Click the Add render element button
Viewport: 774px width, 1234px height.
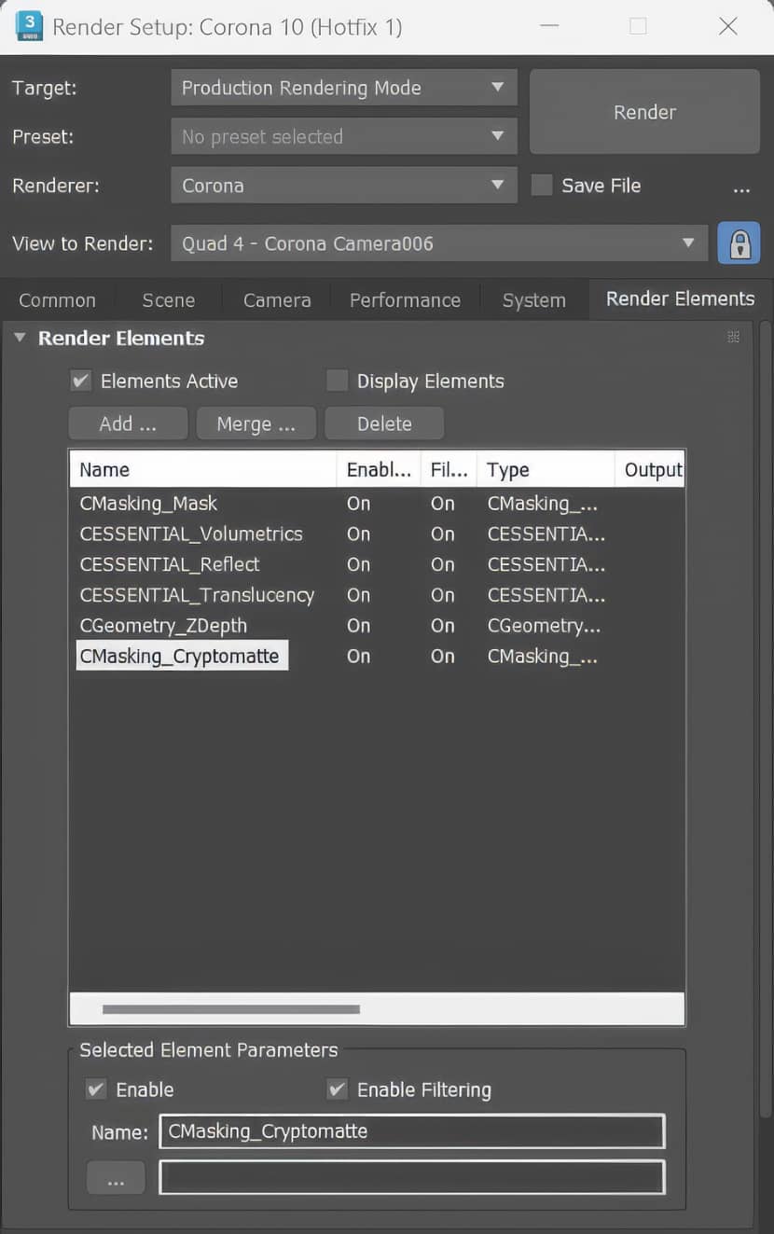129,423
